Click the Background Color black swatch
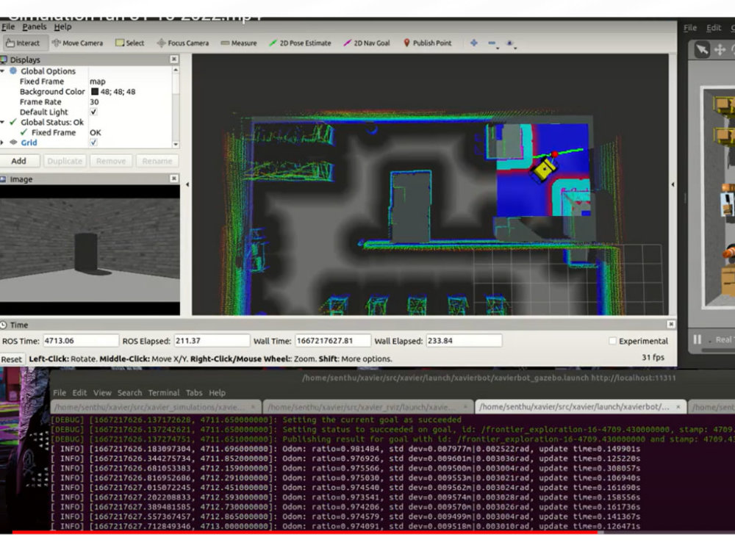The width and height of the screenshot is (735, 551). pyautogui.click(x=95, y=91)
